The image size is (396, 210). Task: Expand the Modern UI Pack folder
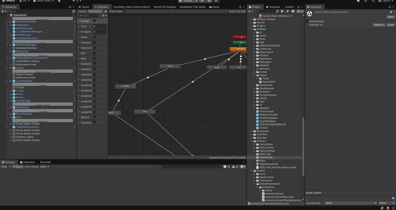(251, 19)
